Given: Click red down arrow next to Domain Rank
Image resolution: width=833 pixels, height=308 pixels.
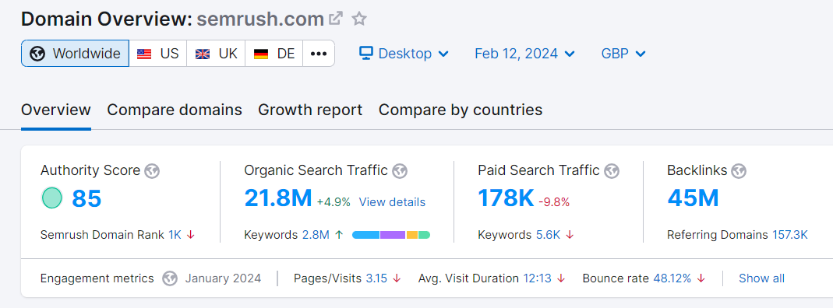Looking at the screenshot, I should pyautogui.click(x=191, y=235).
